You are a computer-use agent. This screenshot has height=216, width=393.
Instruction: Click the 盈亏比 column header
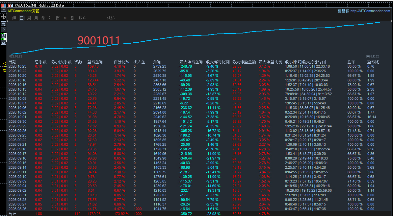(373, 62)
